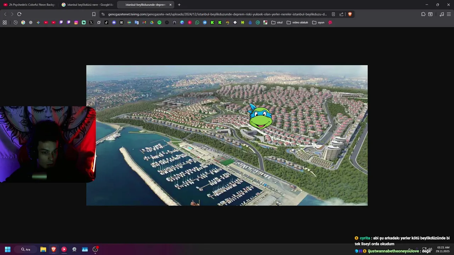Viewport: 454px width, 255px height.
Task: Click the Beylikdüzü aerial image
Action: click(227, 135)
